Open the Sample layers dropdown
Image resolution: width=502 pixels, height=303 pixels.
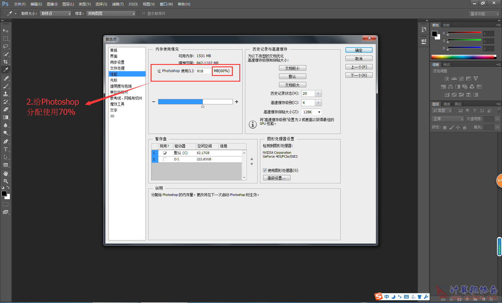coord(111,13)
